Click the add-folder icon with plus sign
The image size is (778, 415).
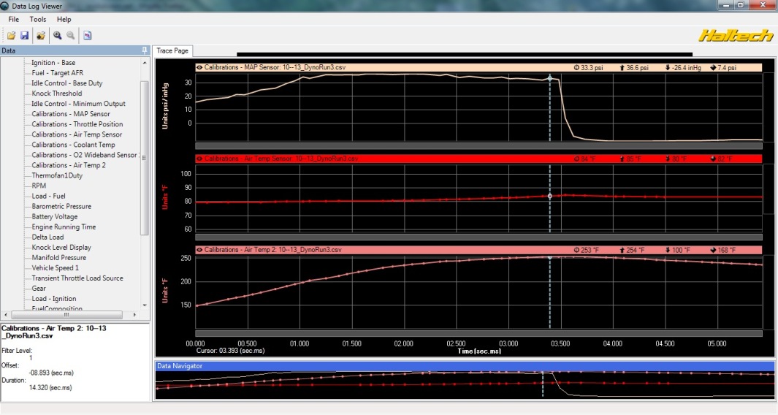point(41,35)
